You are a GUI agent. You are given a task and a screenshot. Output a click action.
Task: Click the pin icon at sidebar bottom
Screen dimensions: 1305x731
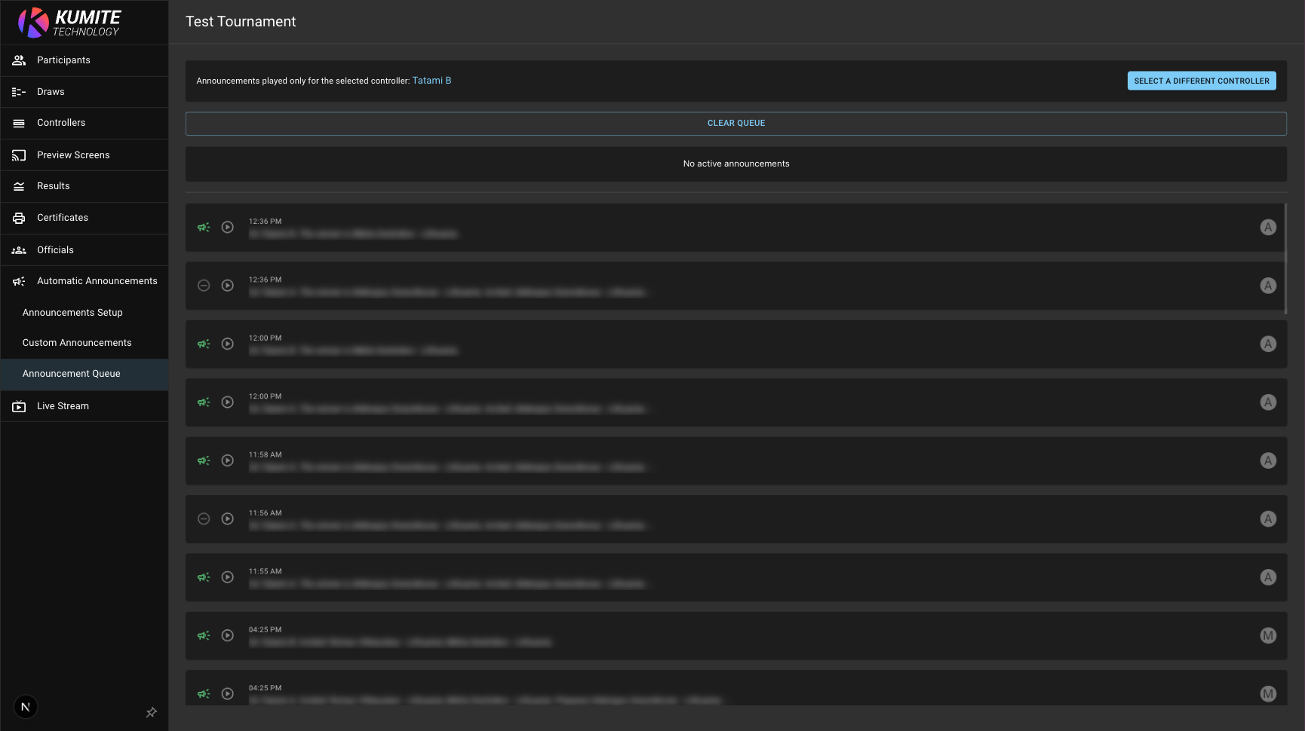151,712
